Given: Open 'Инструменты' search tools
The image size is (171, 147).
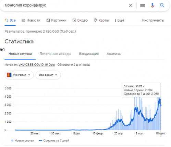Looking at the screenshot, I should point(153,21).
